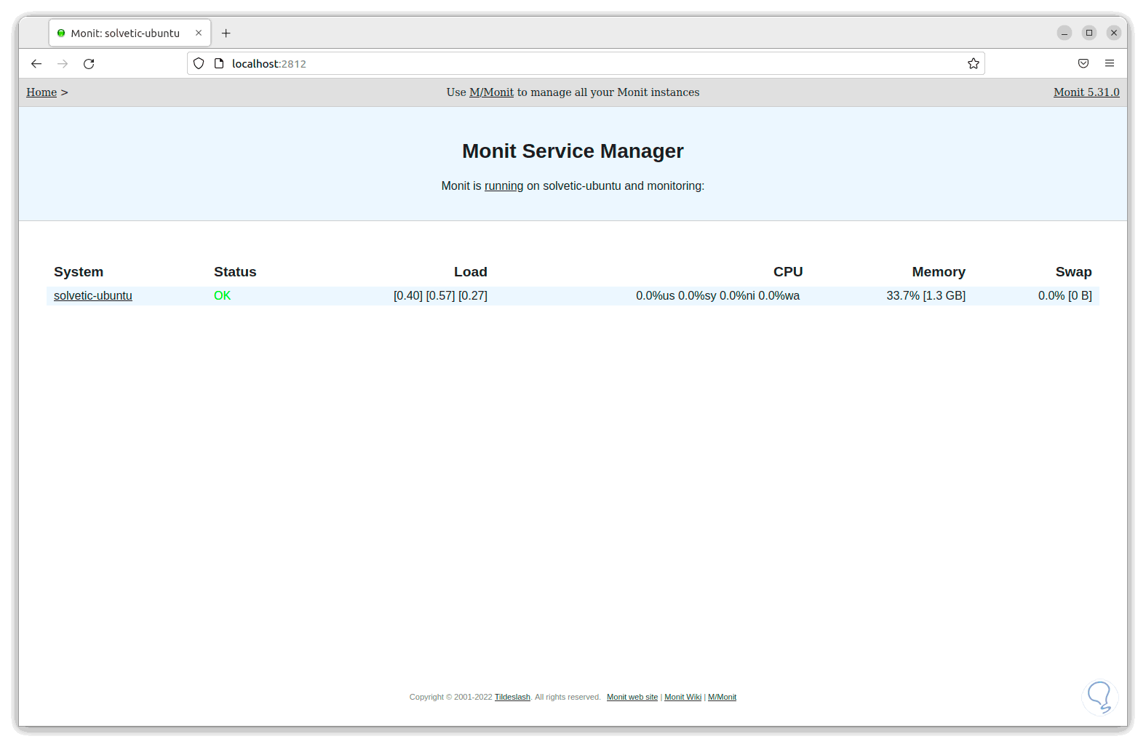The height and width of the screenshot is (747, 1146).
Task: Visit the Monit web site footer link
Action: [x=632, y=697]
